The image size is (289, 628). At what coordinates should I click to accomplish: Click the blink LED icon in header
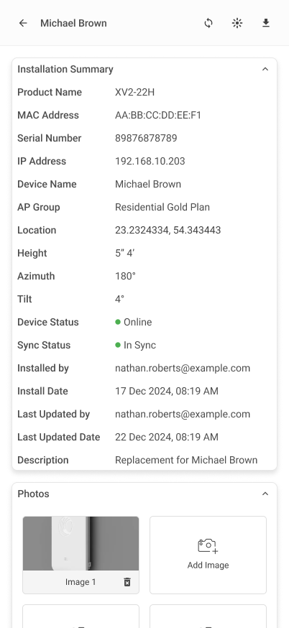click(237, 23)
